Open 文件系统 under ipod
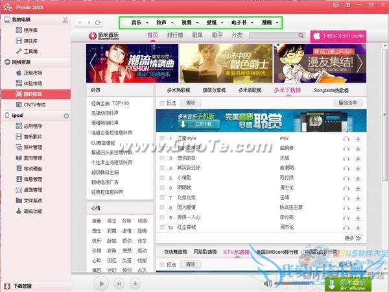 tap(29, 201)
